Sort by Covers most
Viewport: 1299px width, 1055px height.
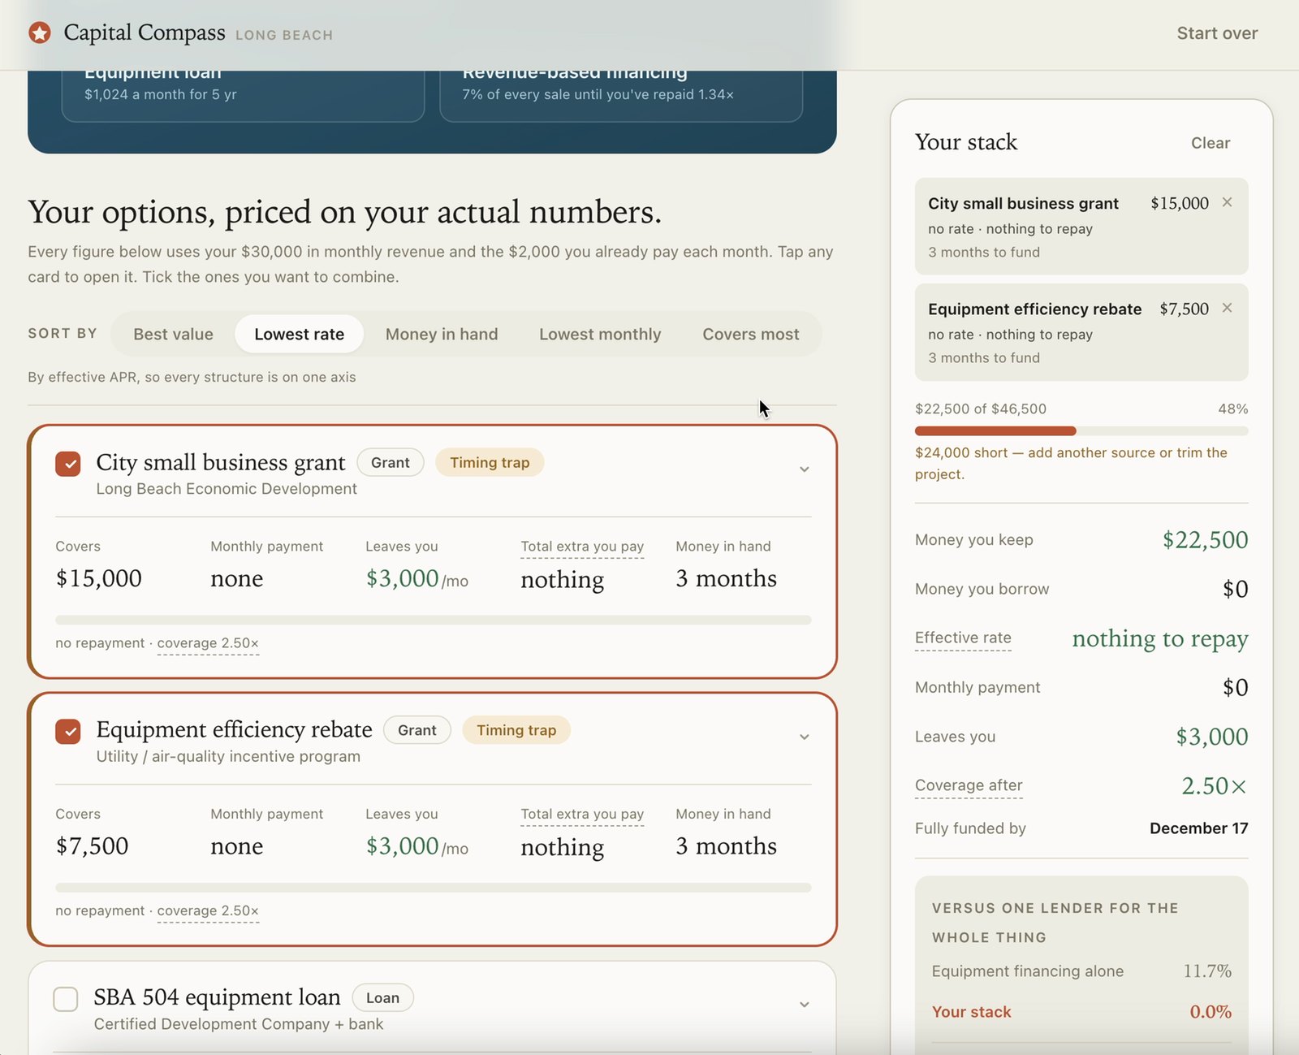click(x=751, y=334)
